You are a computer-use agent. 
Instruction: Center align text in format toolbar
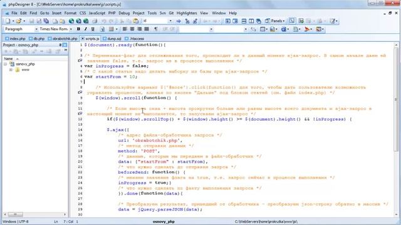132,29
